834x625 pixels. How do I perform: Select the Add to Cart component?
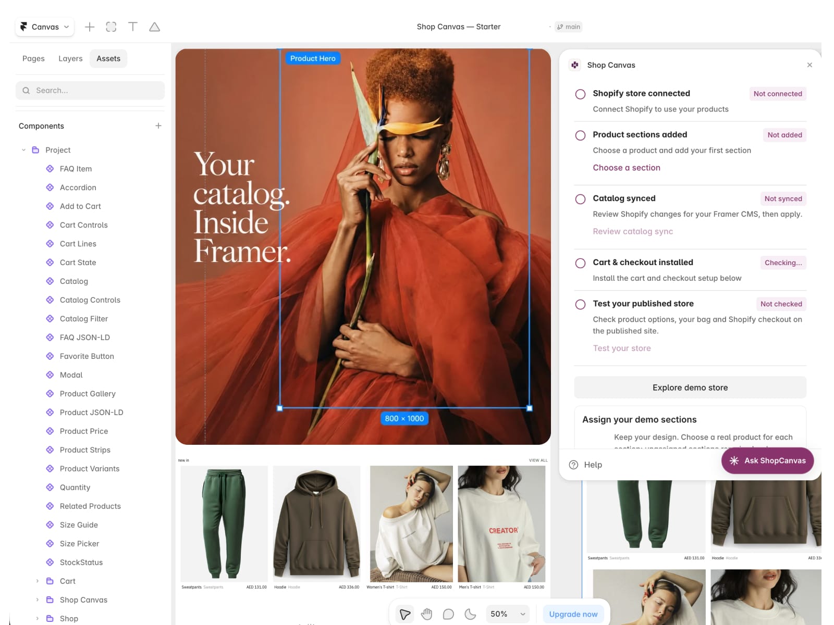(x=80, y=206)
